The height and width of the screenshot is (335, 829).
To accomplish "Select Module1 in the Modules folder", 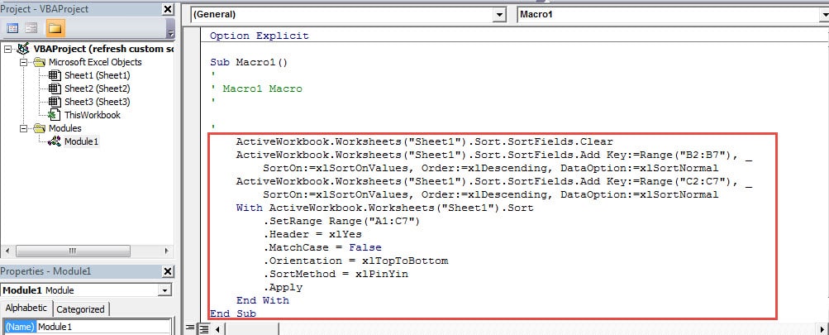I will (81, 141).
